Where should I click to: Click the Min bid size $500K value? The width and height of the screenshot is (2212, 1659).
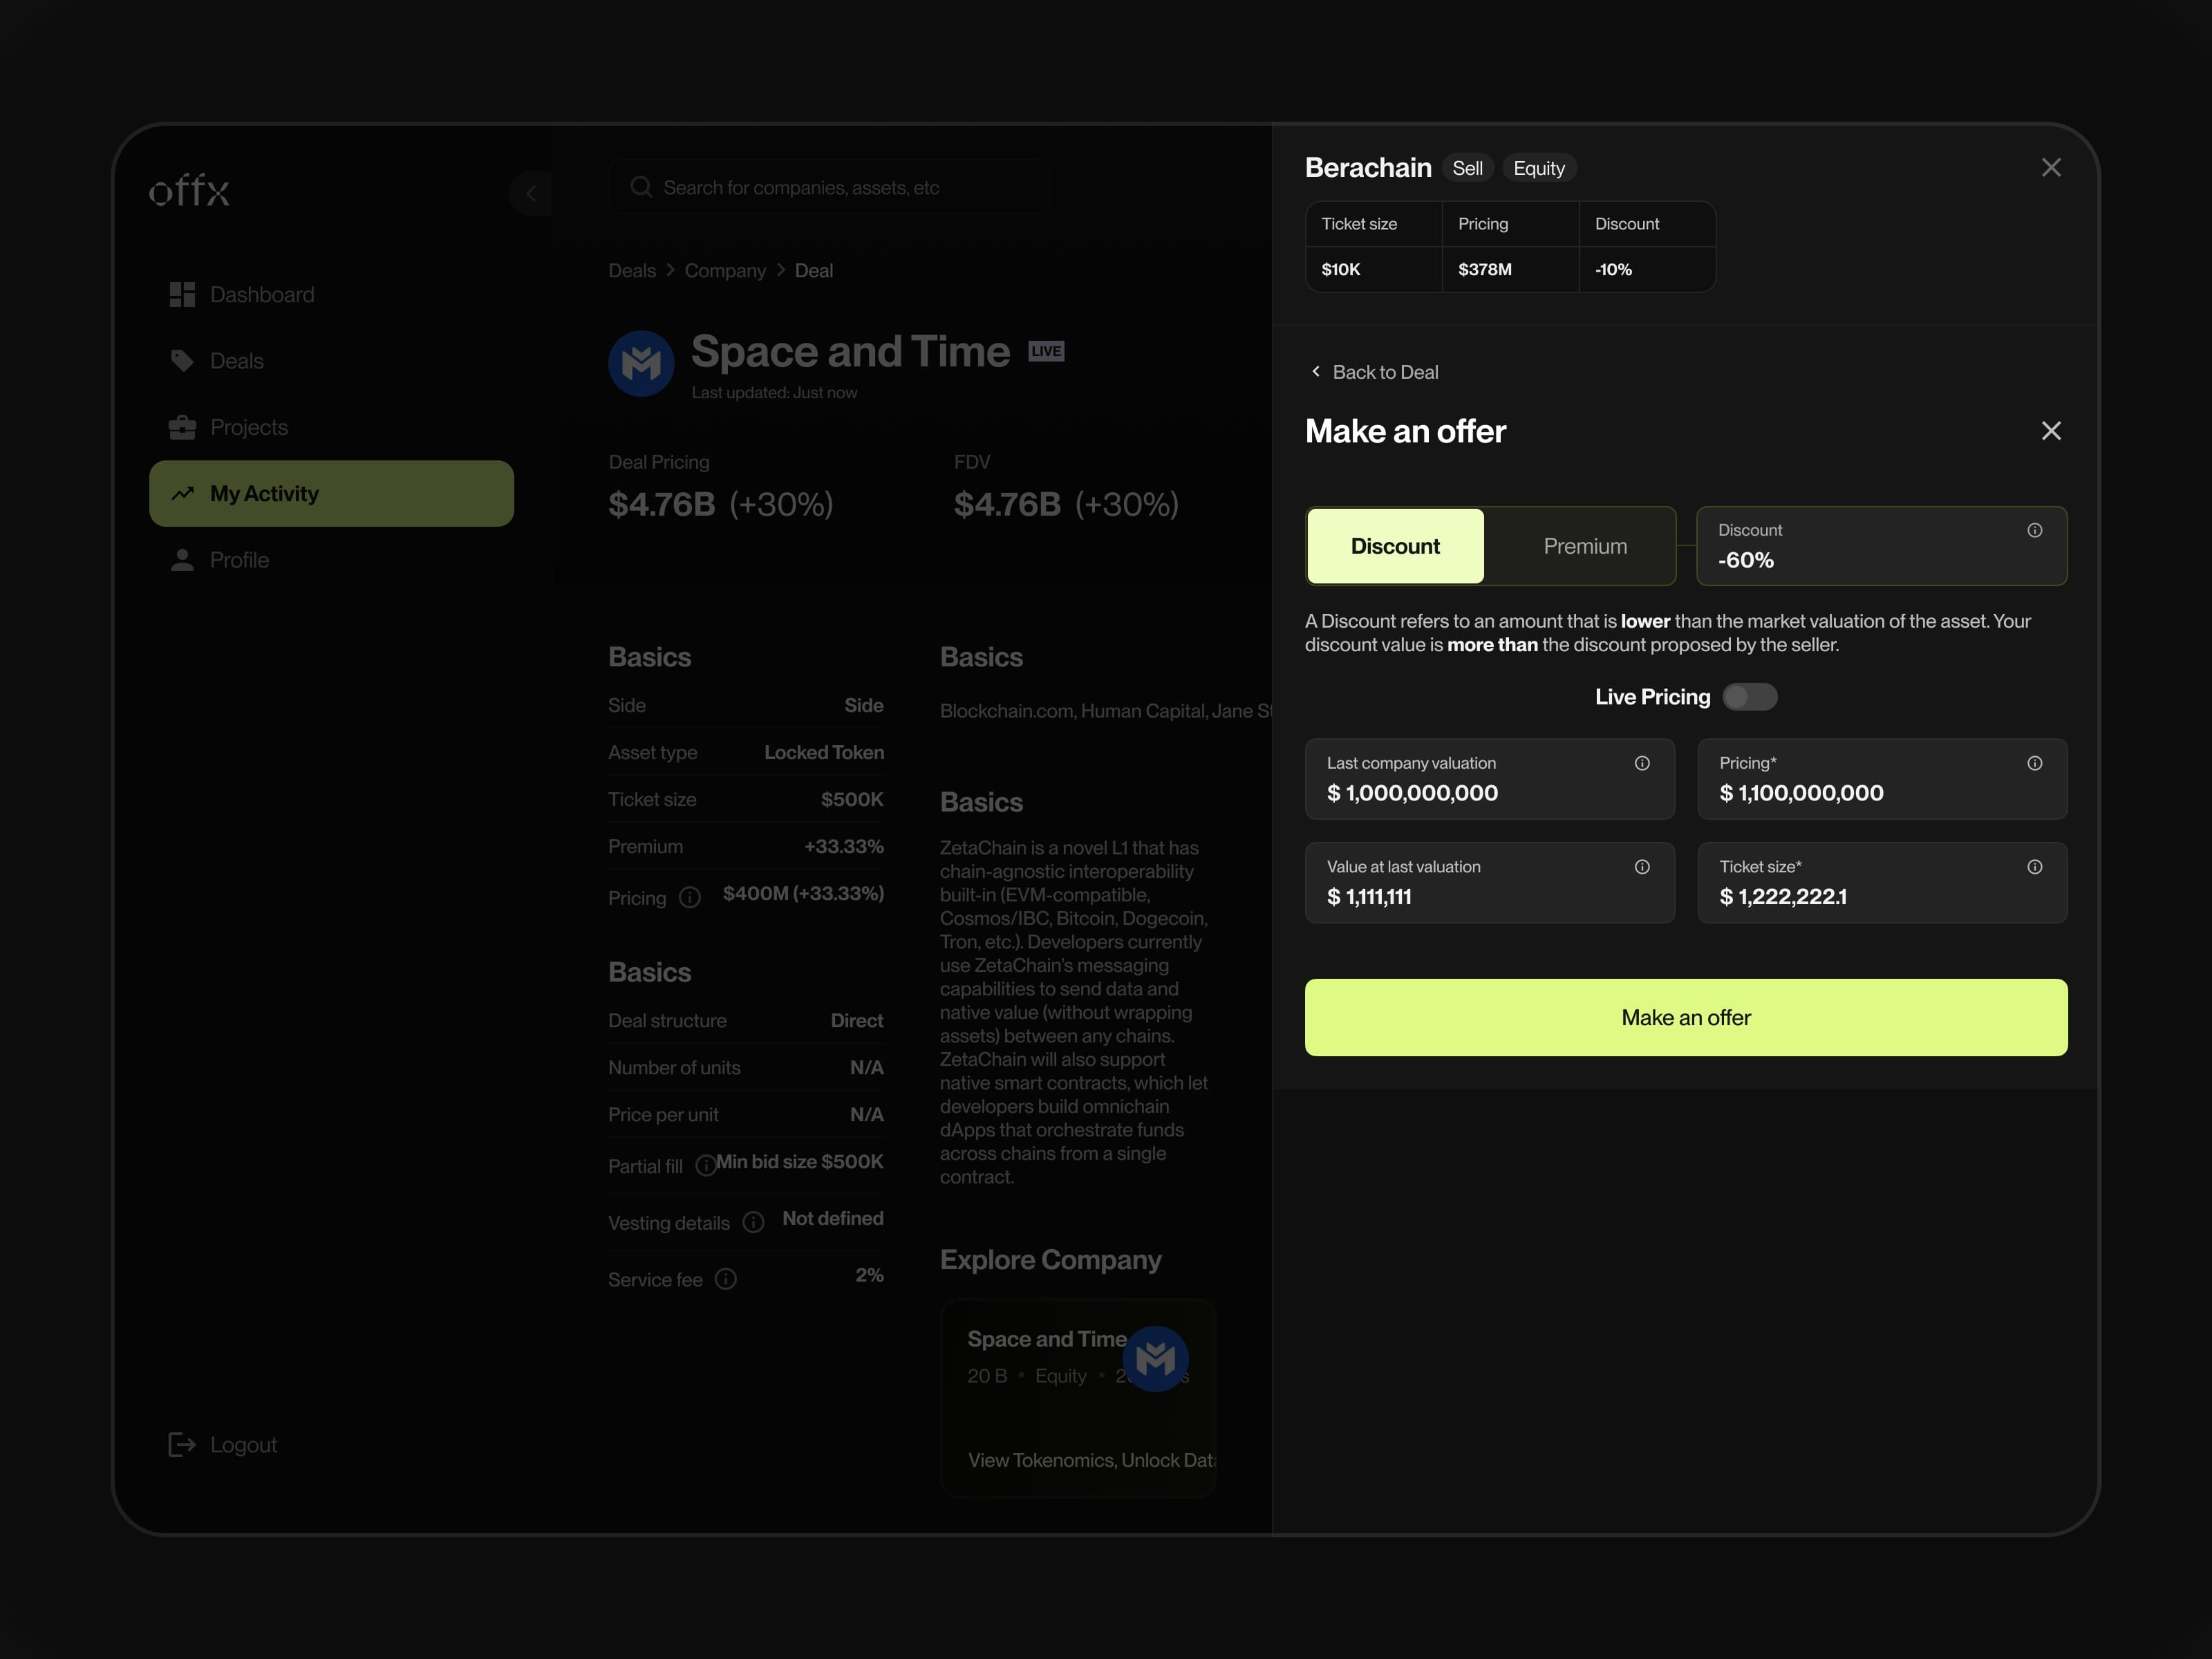pos(799,1161)
